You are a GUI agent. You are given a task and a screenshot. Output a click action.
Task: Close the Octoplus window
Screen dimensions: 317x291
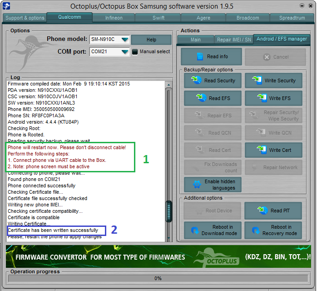(311, 6)
